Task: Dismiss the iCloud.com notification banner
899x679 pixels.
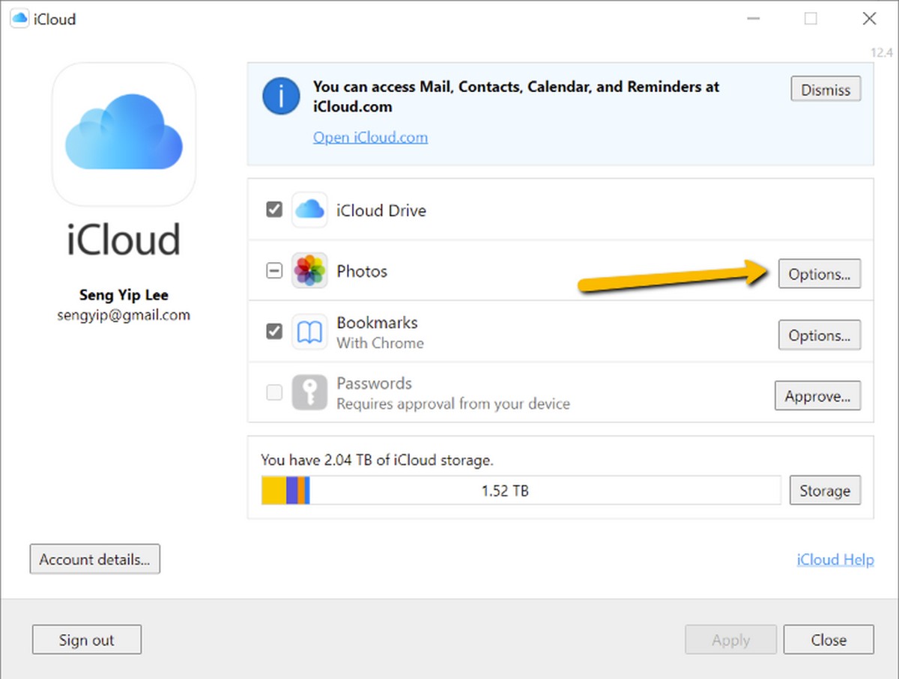Action: click(x=825, y=88)
